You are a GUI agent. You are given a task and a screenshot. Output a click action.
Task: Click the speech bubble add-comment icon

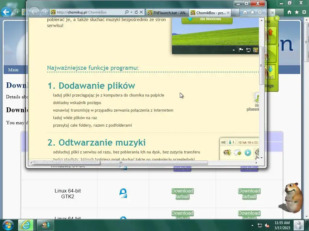click(x=237, y=152)
